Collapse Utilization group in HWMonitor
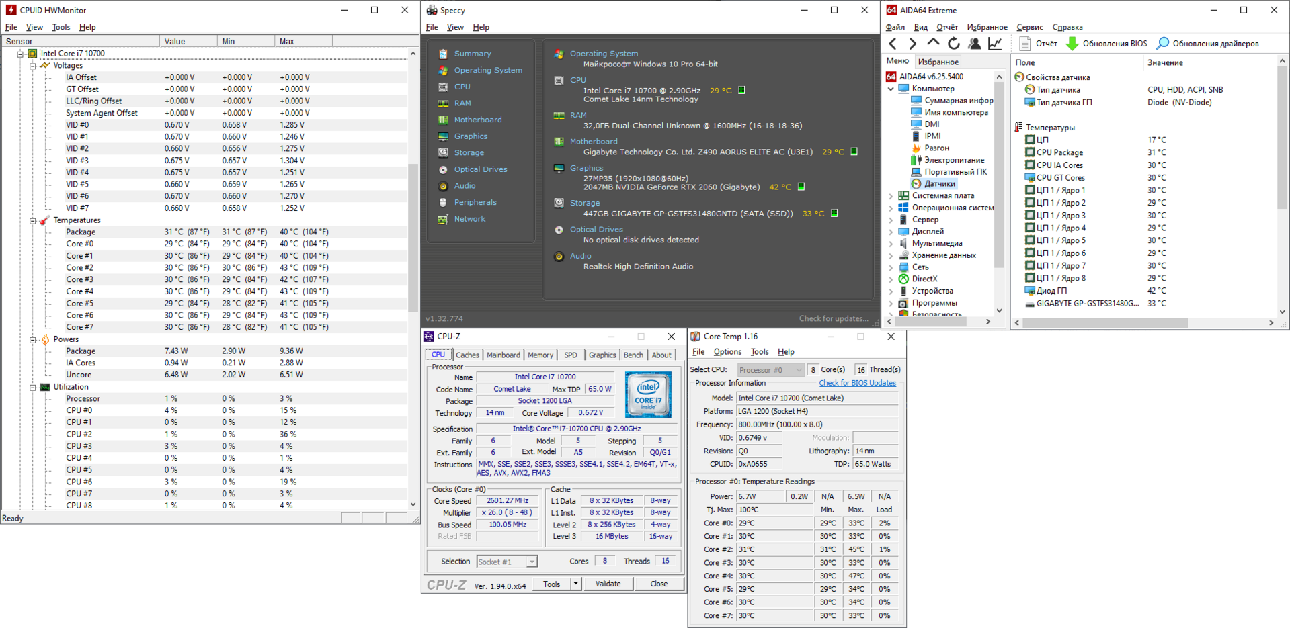Image resolution: width=1290 pixels, height=628 pixels. (x=32, y=388)
